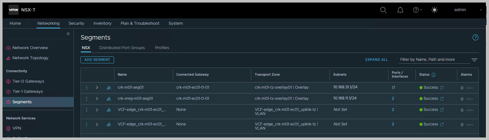View topology icon for crk-m01-seg01
Image resolution: width=489 pixels, height=140 pixels.
click(x=109, y=88)
